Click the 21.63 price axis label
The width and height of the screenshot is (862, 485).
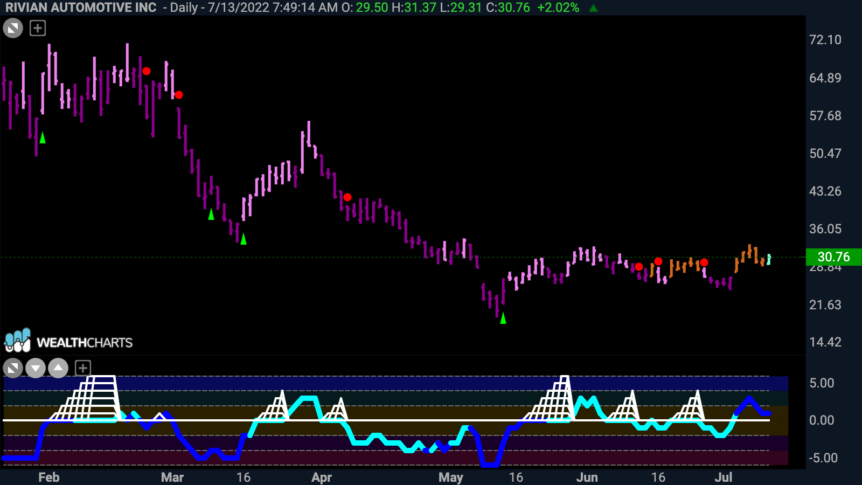click(x=825, y=305)
